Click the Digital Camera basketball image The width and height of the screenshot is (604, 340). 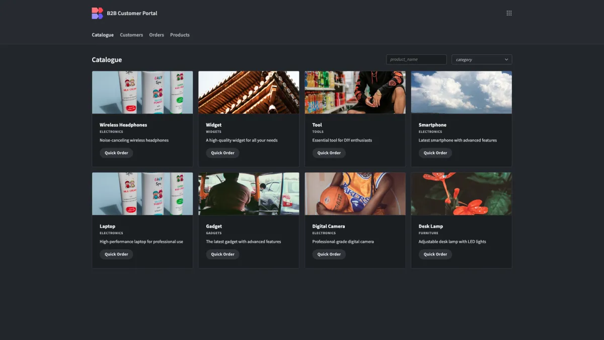pos(355,194)
